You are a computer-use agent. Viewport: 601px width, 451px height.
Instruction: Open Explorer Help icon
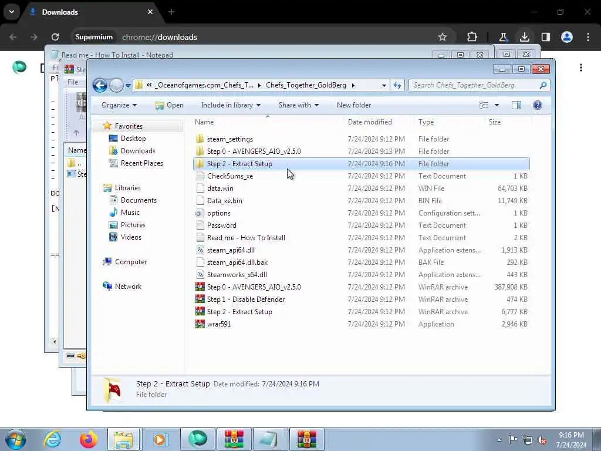[538, 105]
